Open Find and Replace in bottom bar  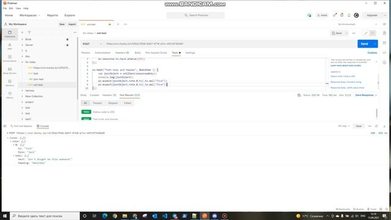21,126
